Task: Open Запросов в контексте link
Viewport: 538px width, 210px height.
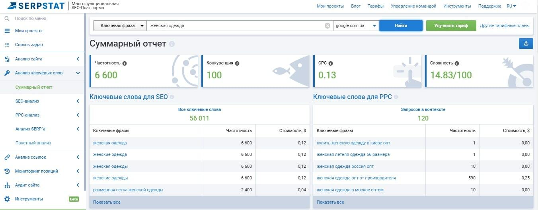Action: click(x=423, y=109)
